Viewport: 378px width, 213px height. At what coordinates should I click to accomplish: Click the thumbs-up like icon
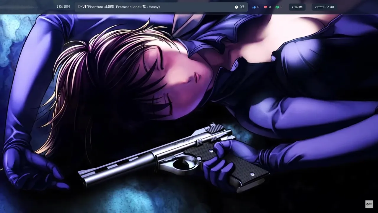click(254, 7)
